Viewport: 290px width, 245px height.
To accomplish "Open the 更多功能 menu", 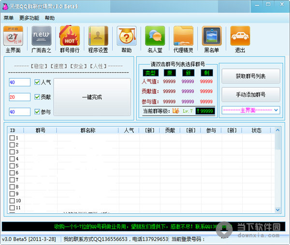I will coord(29,18).
